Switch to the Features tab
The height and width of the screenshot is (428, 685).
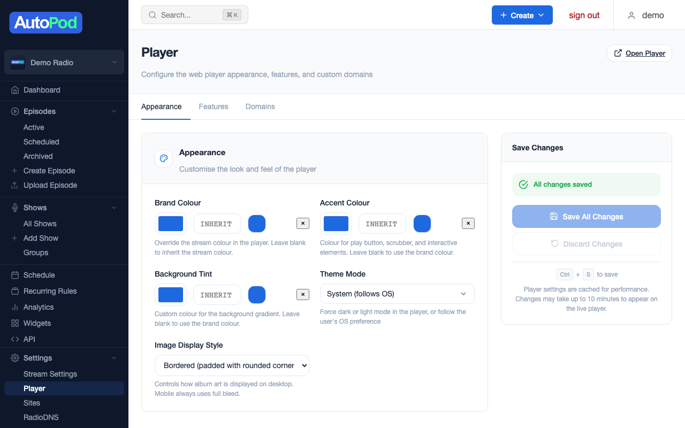pos(214,106)
